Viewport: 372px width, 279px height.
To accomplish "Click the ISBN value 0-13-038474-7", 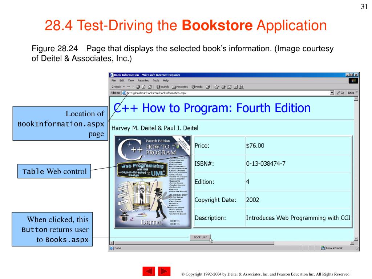I will click(x=266, y=164).
